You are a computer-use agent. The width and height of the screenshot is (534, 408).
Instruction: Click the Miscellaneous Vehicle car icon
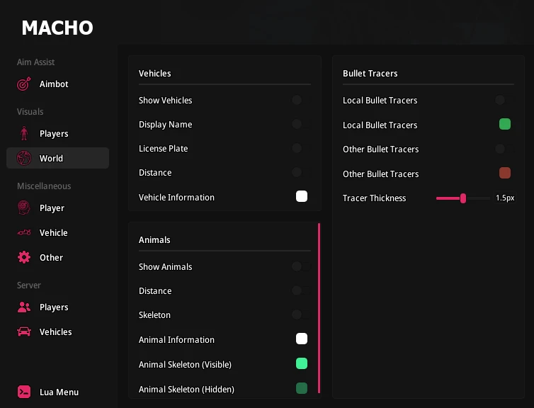24,232
